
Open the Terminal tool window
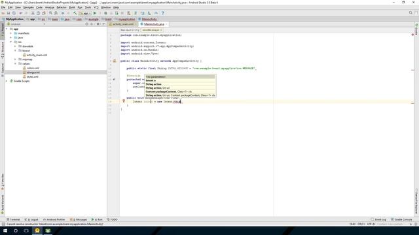point(13,219)
